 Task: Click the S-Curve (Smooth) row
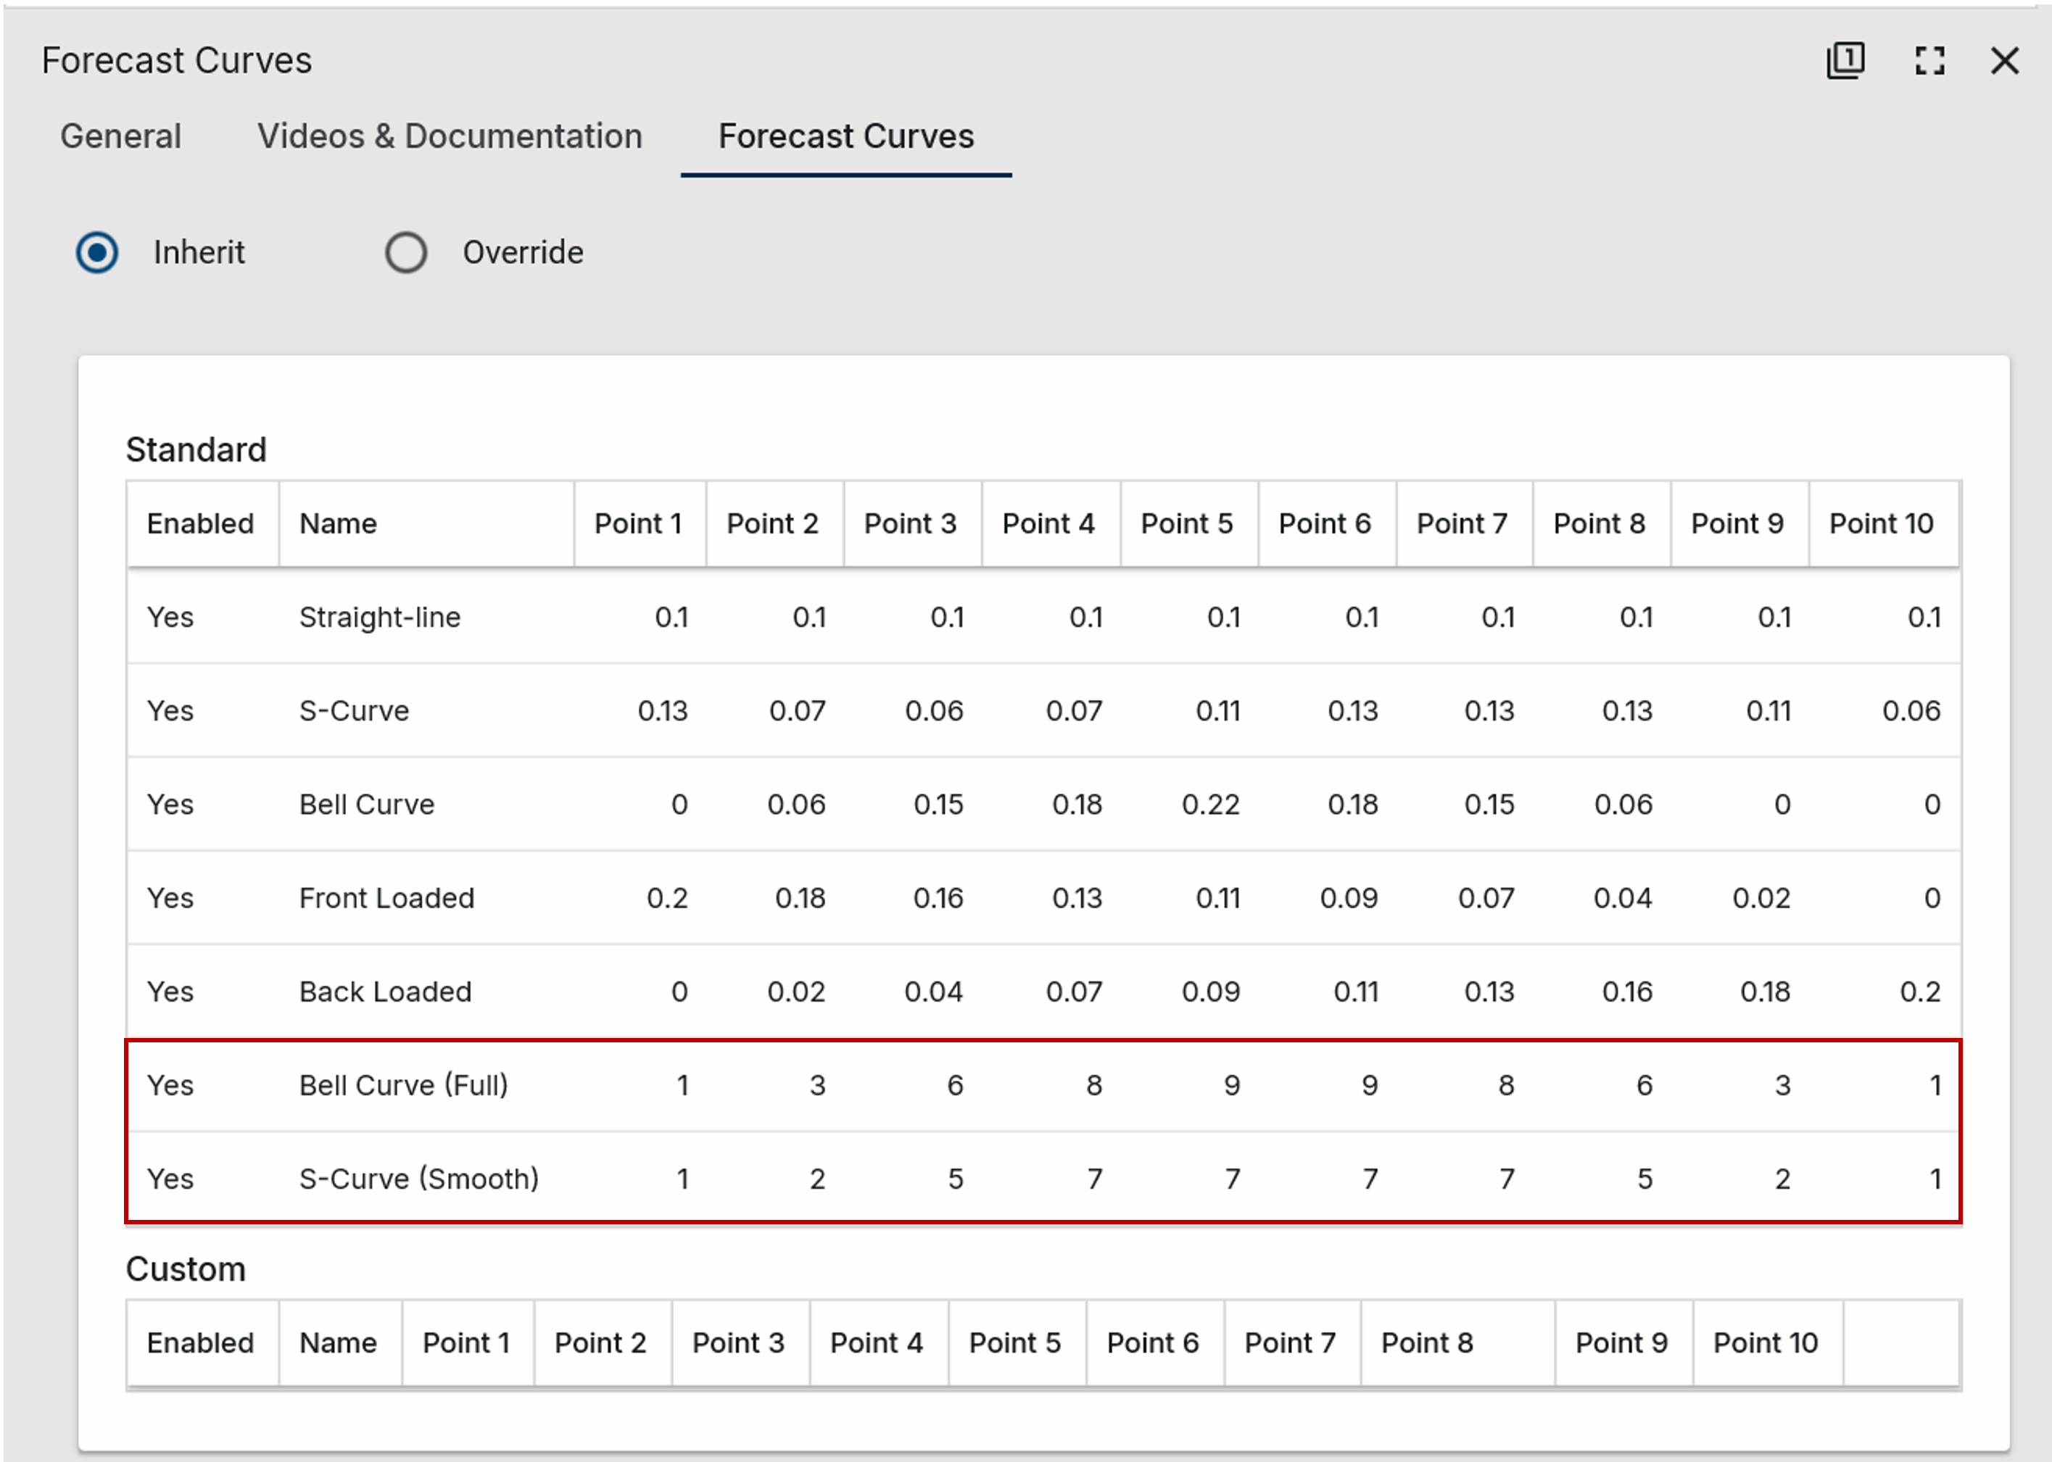(x=418, y=1179)
